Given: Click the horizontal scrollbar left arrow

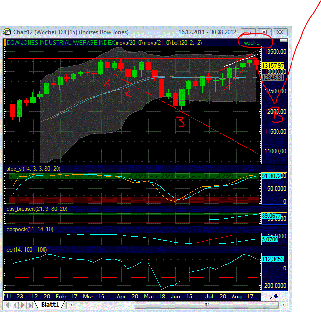Looking at the screenshot, I should (71, 305).
